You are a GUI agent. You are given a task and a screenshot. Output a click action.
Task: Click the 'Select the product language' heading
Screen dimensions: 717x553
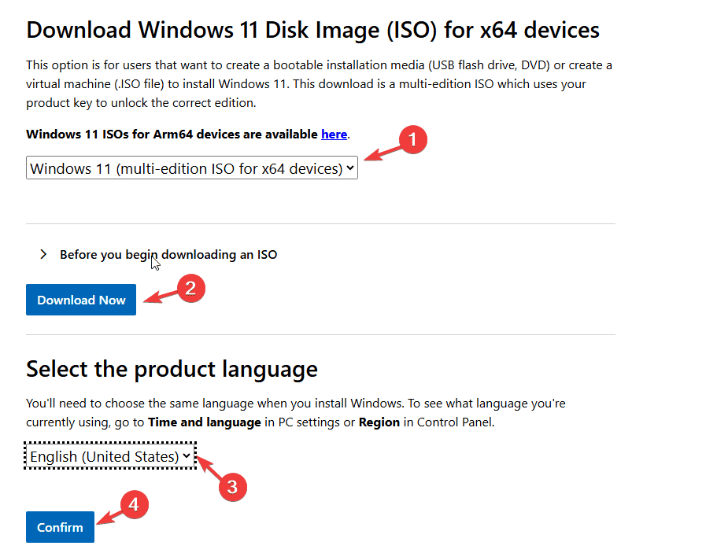tap(172, 369)
